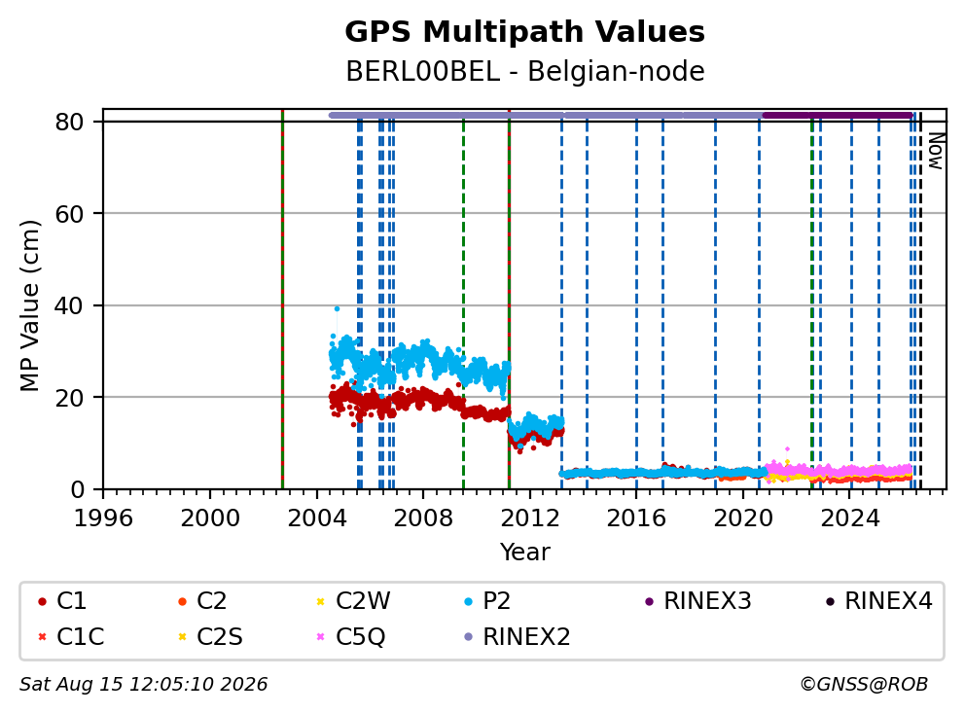Click the RINEX3 purple legend marker

click(x=649, y=601)
